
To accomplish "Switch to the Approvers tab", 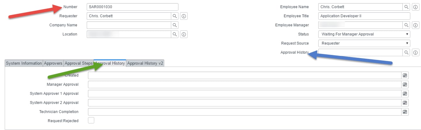I will click(53, 63).
